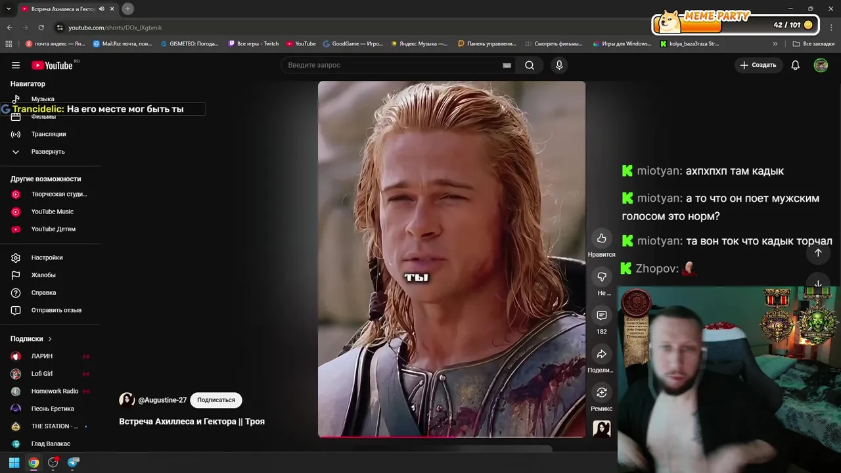Open kolya_baza3raza bookmark
Screen dimensions: 841x473
(689, 44)
